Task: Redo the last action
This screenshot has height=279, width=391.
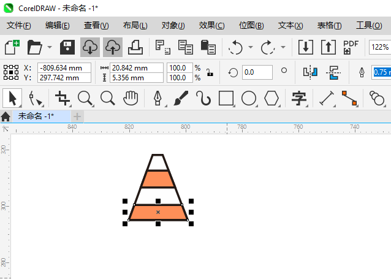Action: tap(268, 47)
